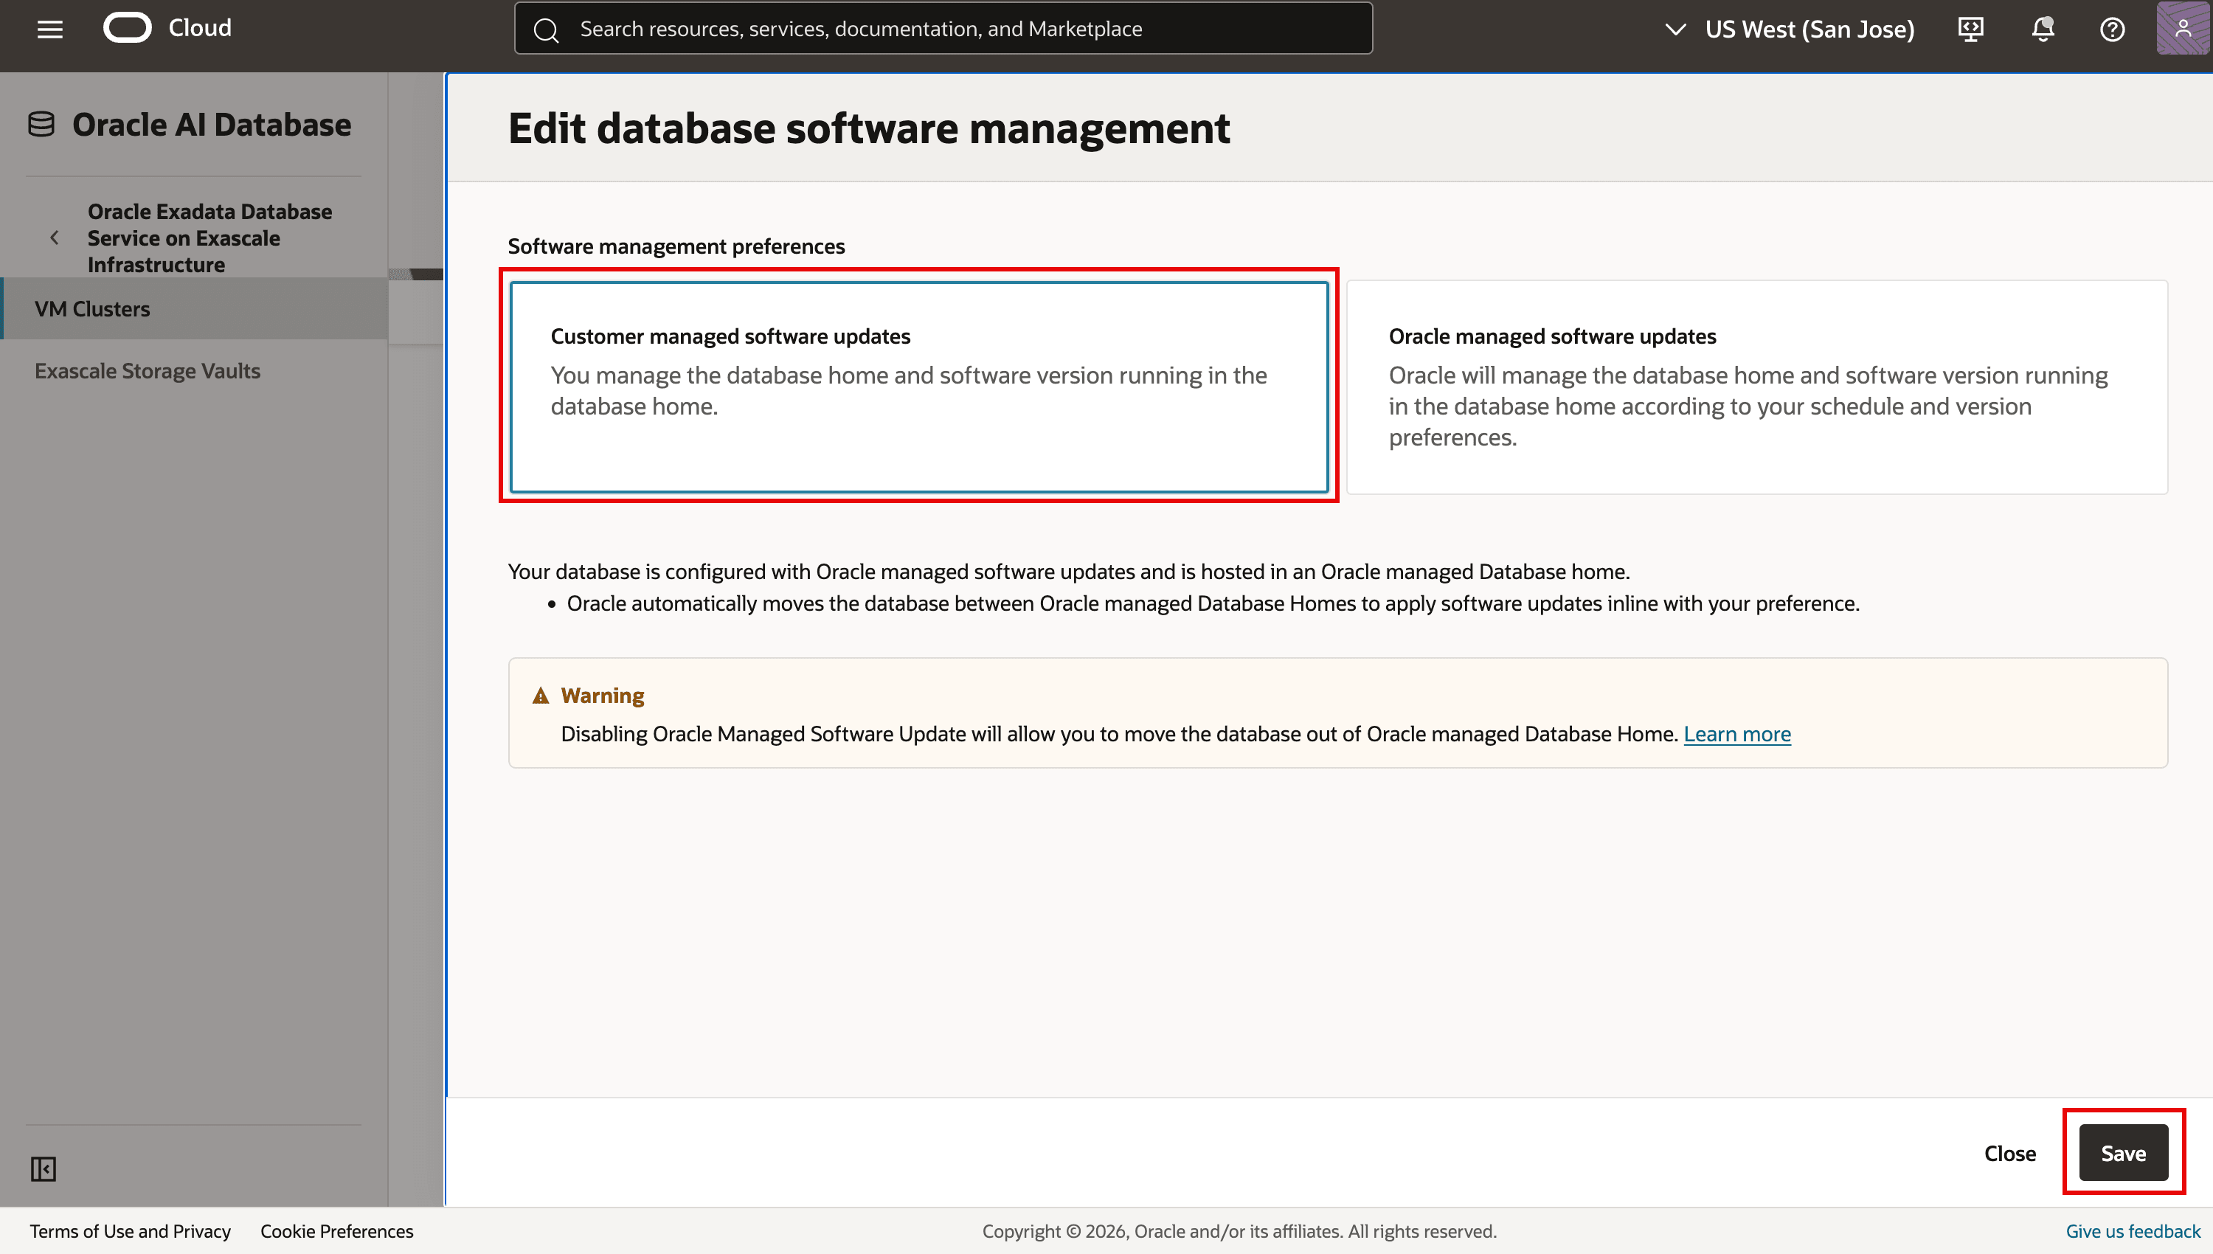Click the search magnifier icon
This screenshot has width=2213, height=1254.
[x=546, y=30]
